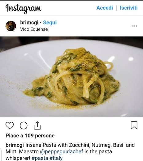Click the 109 like count number
This screenshot has height=161, width=143.
click(x=29, y=136)
